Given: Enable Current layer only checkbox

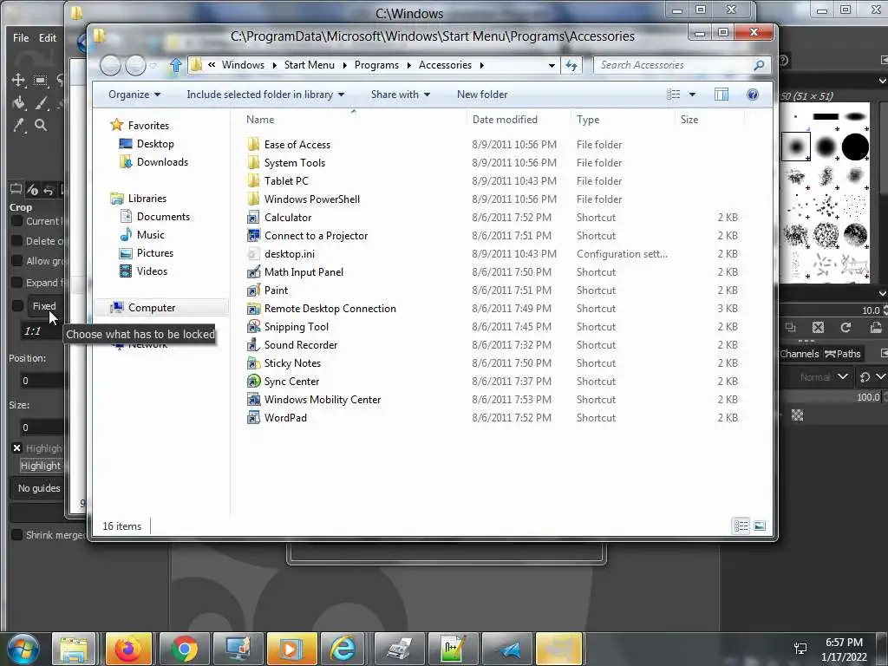Looking at the screenshot, I should (x=17, y=221).
